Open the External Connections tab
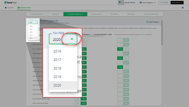Screen dimensions: 189x107 (151, 14)
